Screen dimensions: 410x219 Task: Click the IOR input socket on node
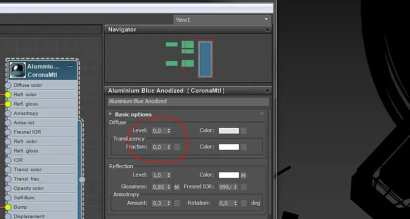tap(8, 160)
